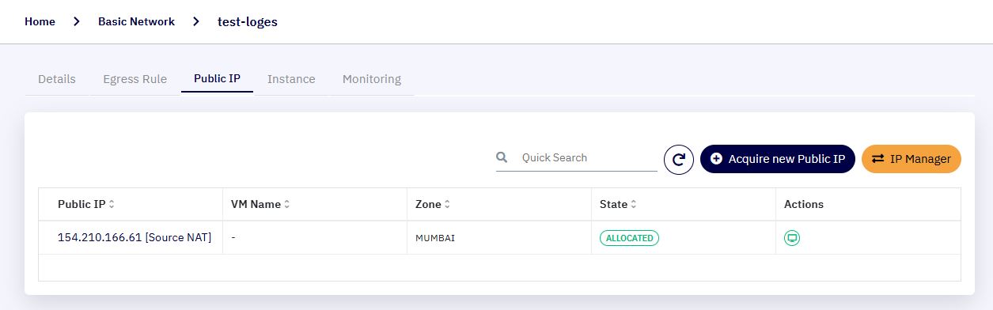The width and height of the screenshot is (993, 310).
Task: Click the refresh circular arrow icon
Action: tap(678, 159)
